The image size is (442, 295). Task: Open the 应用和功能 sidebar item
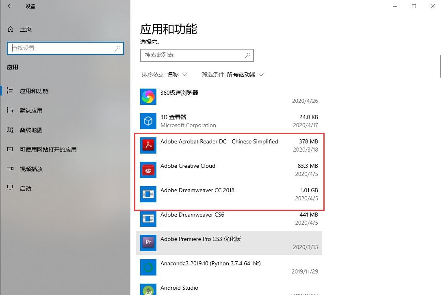point(65,91)
